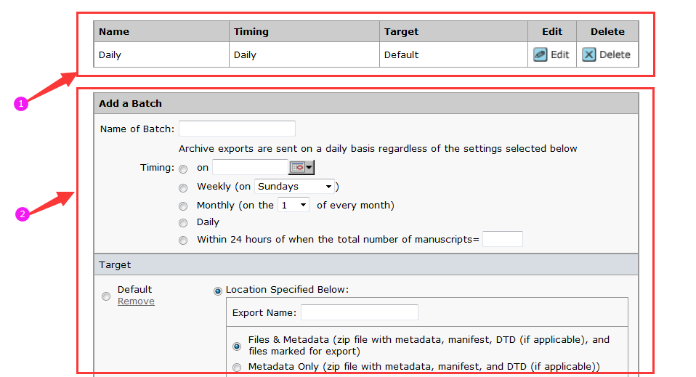Select the specific date 'on' radio button
This screenshot has width=696, height=377.
tap(182, 169)
